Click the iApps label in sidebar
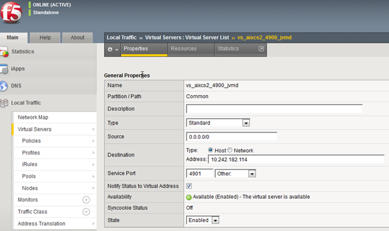Viewport: 389px width, 231px height. [x=17, y=68]
